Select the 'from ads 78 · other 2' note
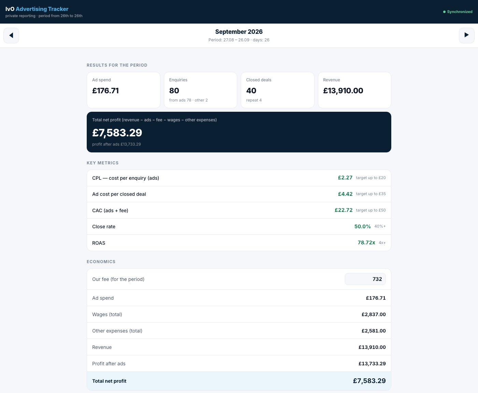478x393 pixels. (x=188, y=100)
